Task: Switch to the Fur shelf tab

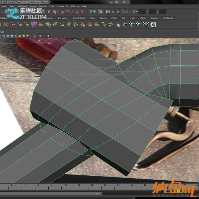Action: click(x=124, y=18)
